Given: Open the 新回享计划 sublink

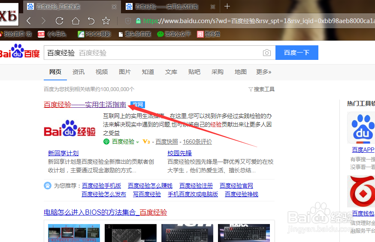Looking at the screenshot, I should click(x=63, y=153).
